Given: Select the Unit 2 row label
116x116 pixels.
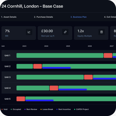Looking at the screenshot, I should click(7, 66).
